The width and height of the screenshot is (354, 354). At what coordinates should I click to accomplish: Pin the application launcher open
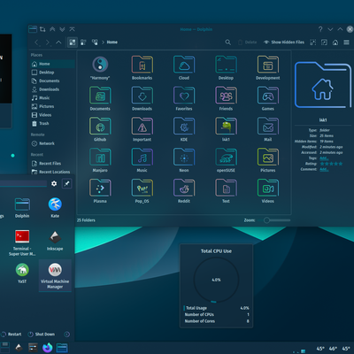(x=66, y=184)
